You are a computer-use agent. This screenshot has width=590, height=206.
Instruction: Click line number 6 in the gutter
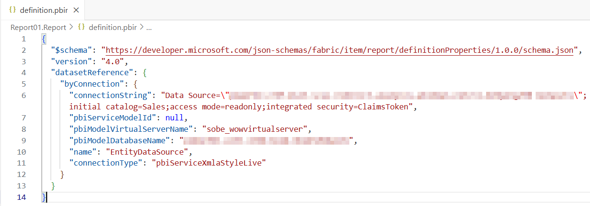tap(23, 95)
